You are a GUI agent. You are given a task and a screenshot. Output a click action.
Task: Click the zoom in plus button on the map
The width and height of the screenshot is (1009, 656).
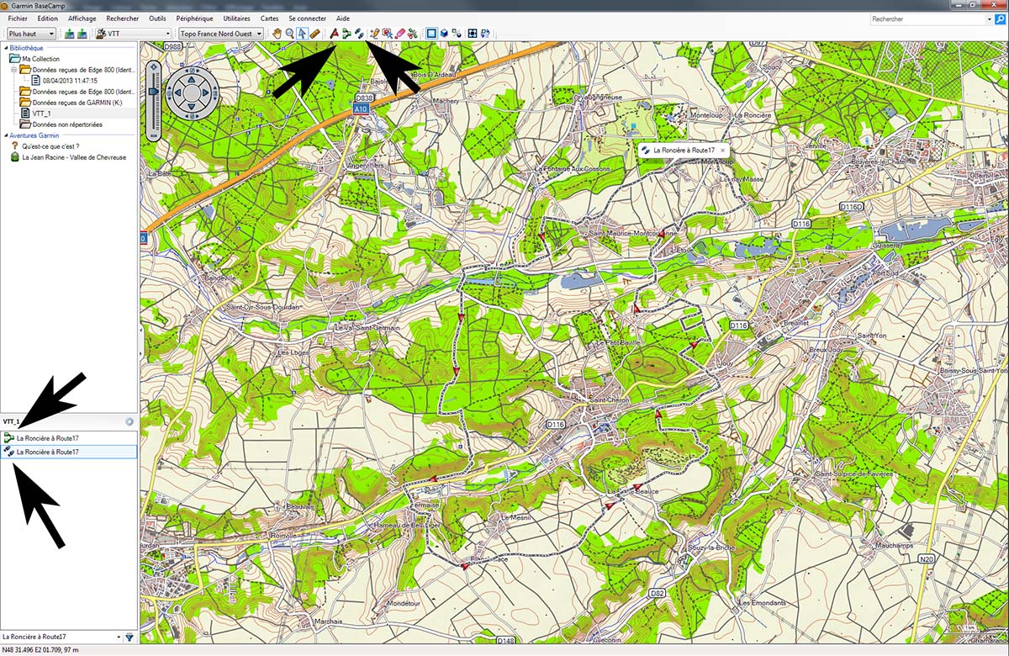(153, 66)
